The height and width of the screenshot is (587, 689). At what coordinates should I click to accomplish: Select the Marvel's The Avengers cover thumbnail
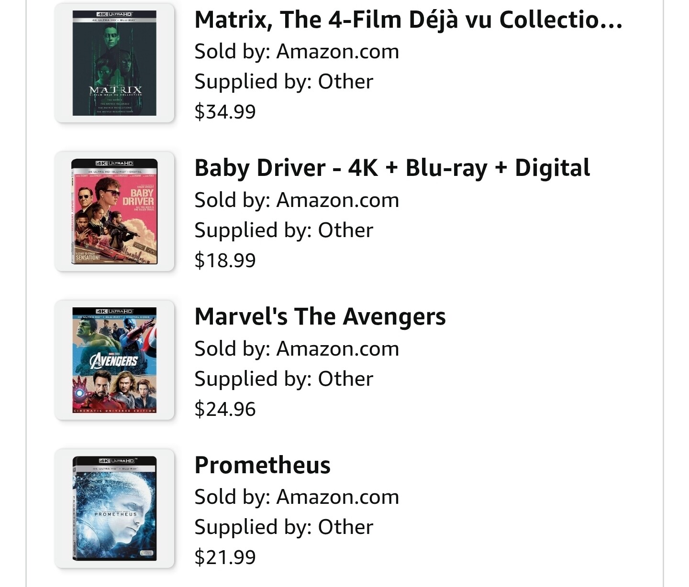[114, 360]
